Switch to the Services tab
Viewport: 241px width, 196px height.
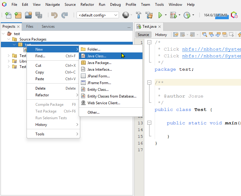(48, 27)
